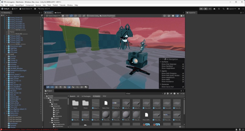Screen dimensions: 245x131
Task: Click the Step frame button
Action: pos(210,9)
